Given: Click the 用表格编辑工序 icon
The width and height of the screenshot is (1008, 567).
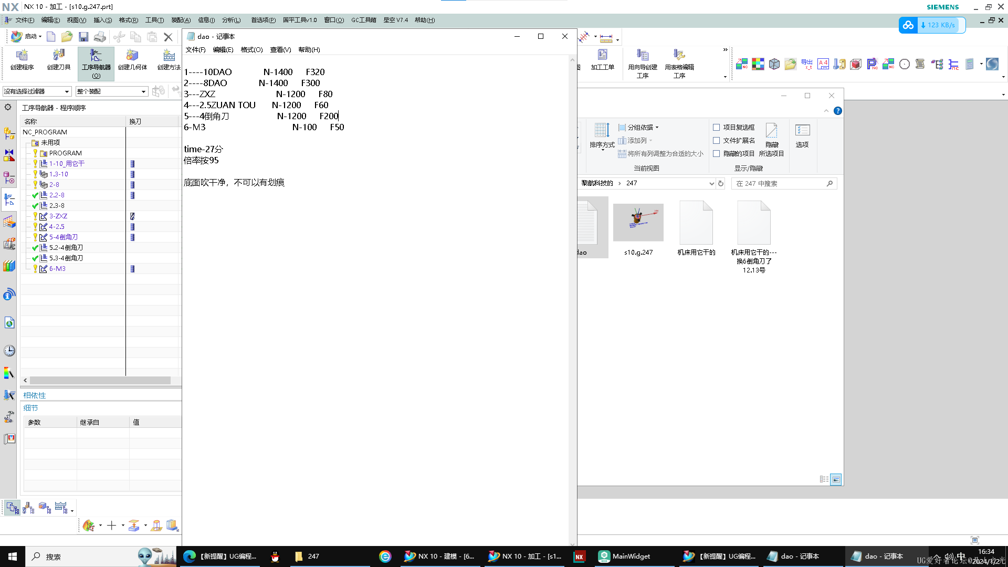Looking at the screenshot, I should point(679,64).
